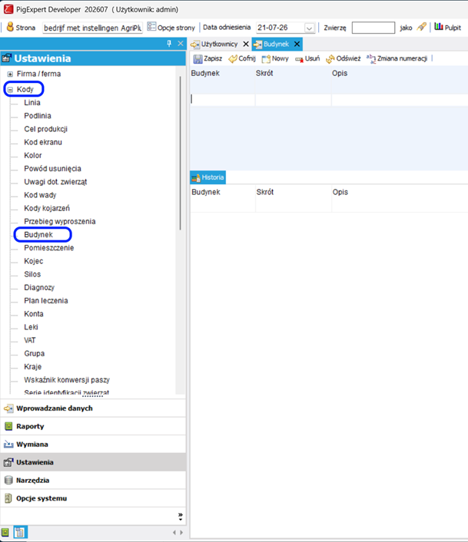
Task: Open Kody kojarzeń item
Action: point(47,208)
